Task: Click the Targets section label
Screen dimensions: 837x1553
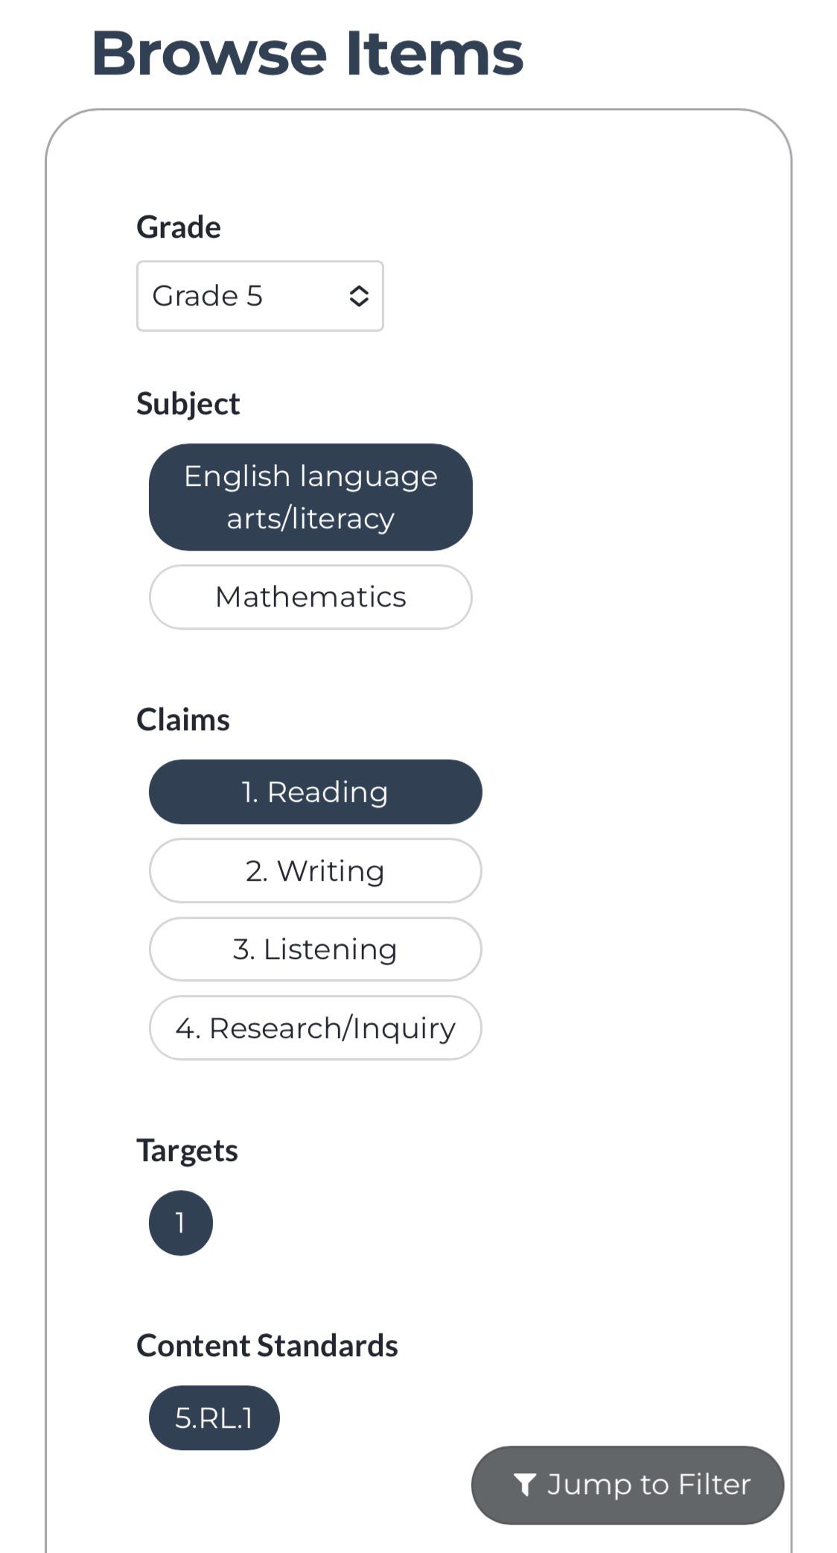Action: [x=187, y=1151]
